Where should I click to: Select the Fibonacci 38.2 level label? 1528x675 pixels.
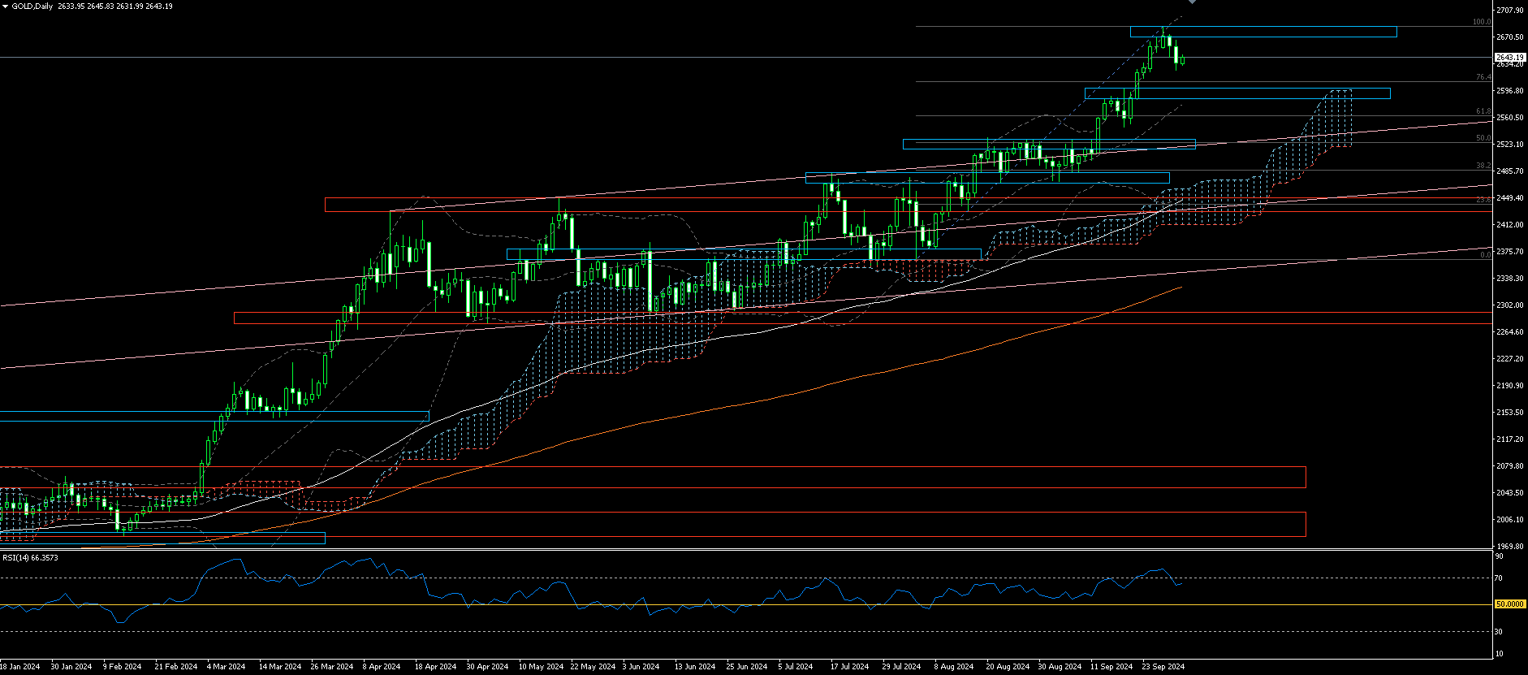tap(1483, 166)
